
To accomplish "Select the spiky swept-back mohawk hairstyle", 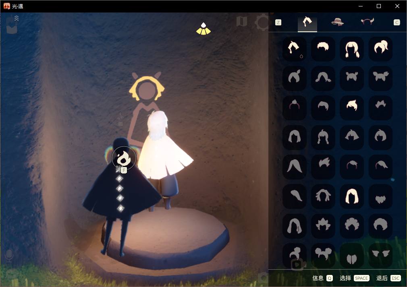I will point(323,167).
